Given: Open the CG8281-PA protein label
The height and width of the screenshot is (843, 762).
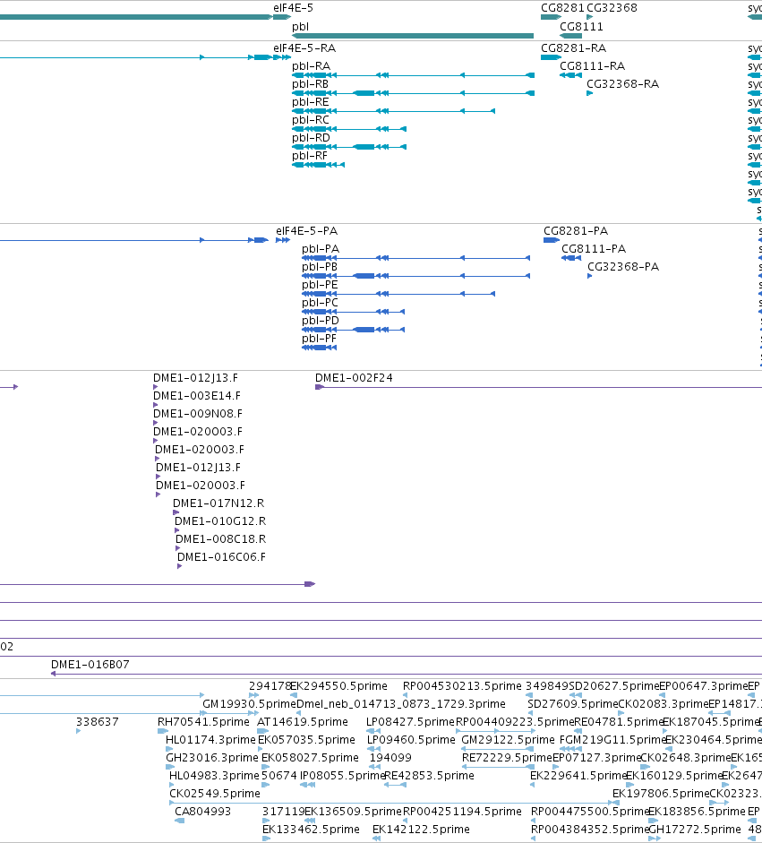Looking at the screenshot, I should pyautogui.click(x=576, y=230).
